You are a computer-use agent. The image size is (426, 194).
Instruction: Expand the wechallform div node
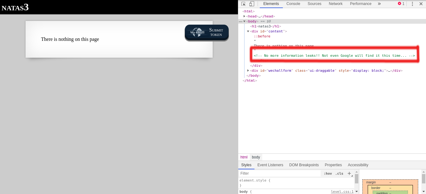248,70
